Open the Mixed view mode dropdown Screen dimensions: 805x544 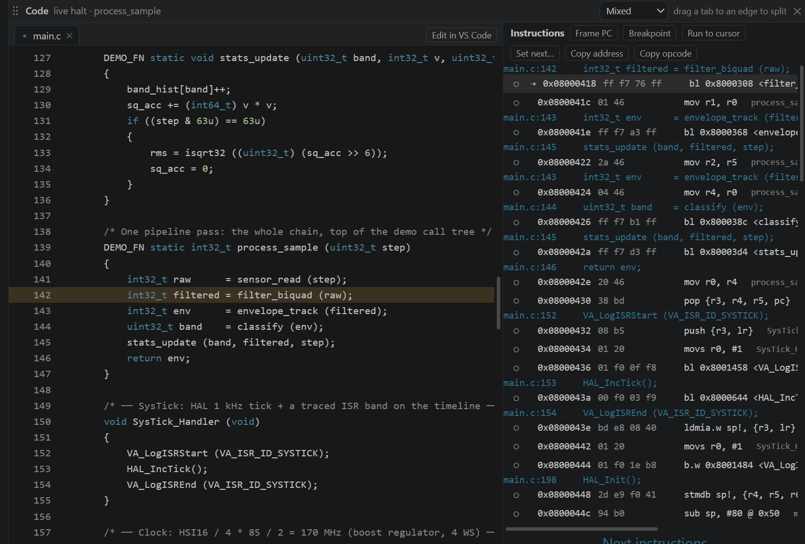(634, 11)
